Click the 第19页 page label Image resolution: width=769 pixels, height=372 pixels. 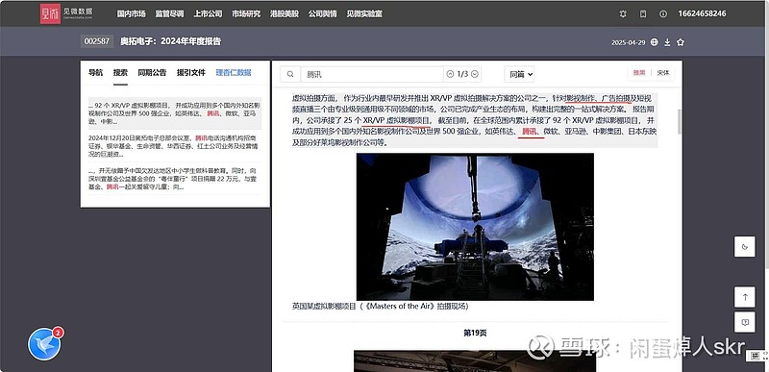475,334
